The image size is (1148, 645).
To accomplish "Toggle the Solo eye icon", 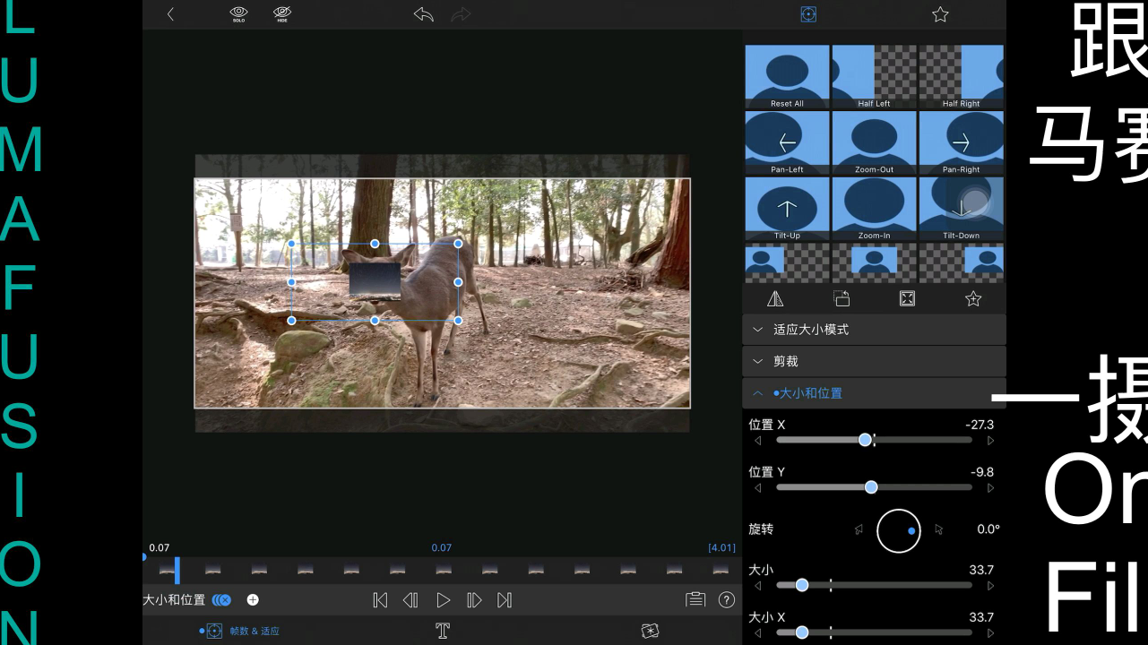I will click(x=238, y=14).
